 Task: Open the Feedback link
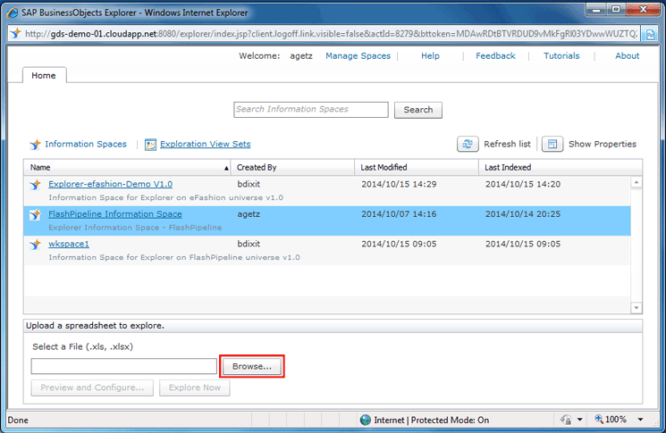tap(495, 56)
